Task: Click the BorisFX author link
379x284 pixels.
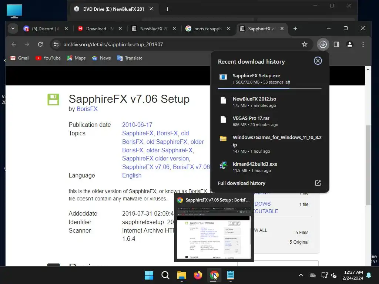Action: coord(87,109)
